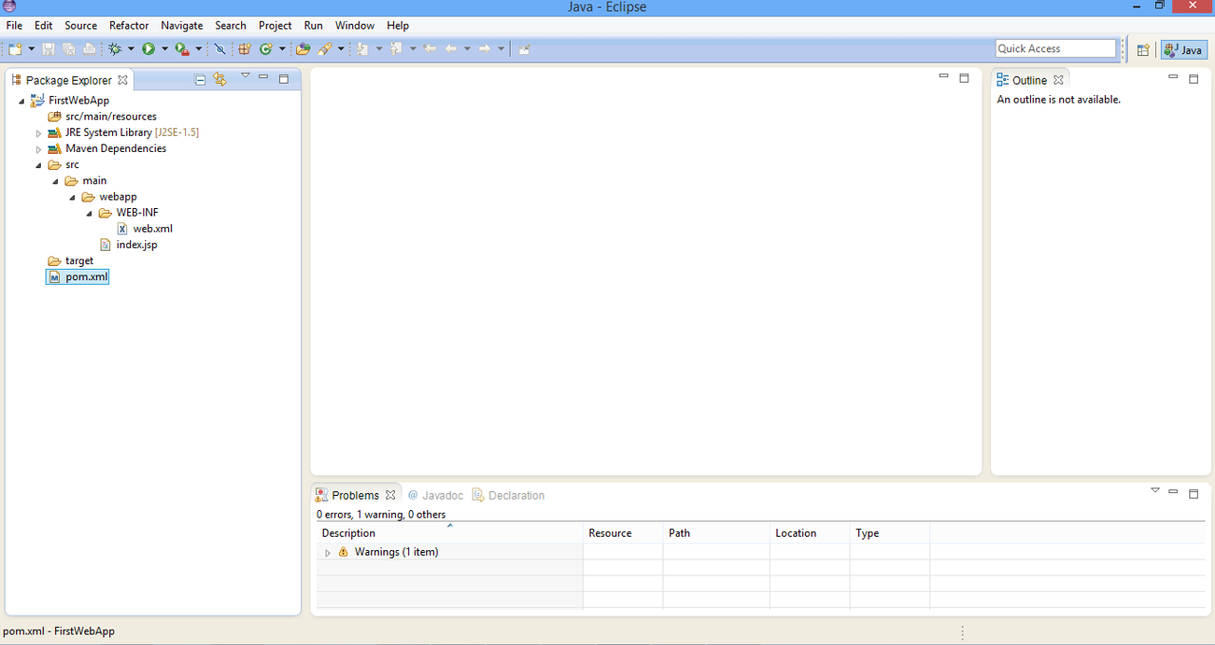Image resolution: width=1215 pixels, height=645 pixels.
Task: Click inside the Quick Access field
Action: [x=1056, y=48]
